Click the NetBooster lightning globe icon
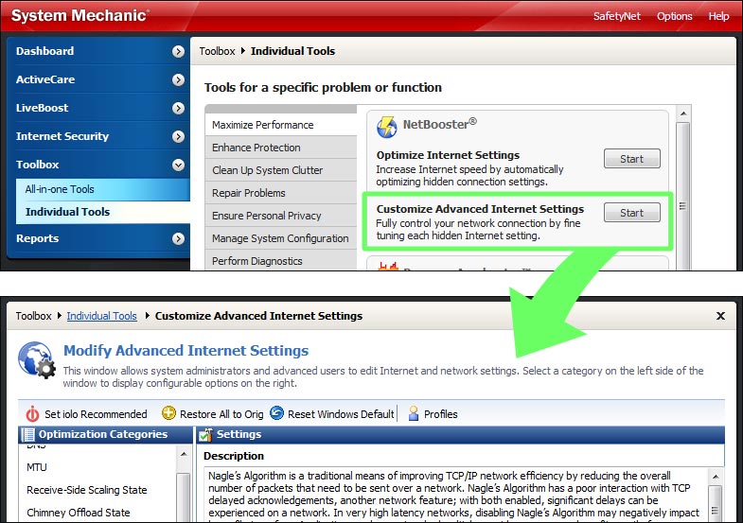 click(387, 127)
